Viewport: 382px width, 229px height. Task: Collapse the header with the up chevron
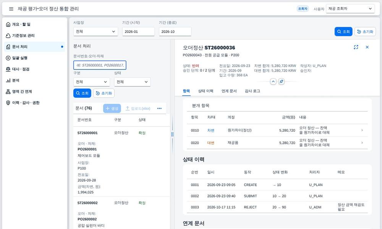tap(273, 82)
